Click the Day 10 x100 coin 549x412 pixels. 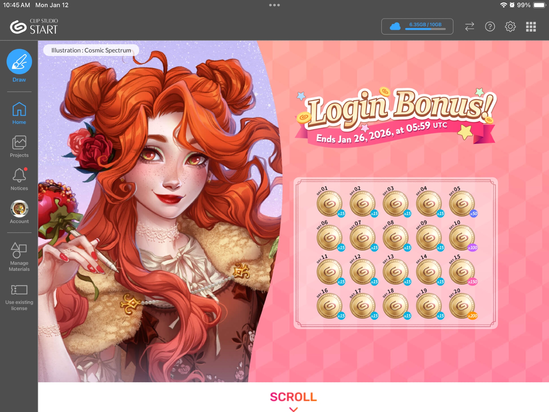click(462, 238)
